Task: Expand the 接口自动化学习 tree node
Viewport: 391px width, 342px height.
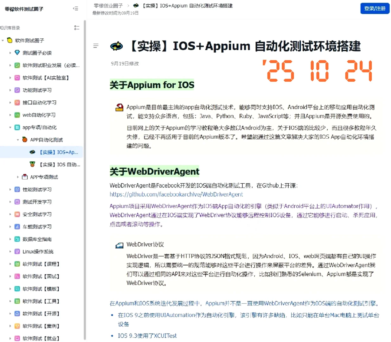Action: (x=10, y=103)
